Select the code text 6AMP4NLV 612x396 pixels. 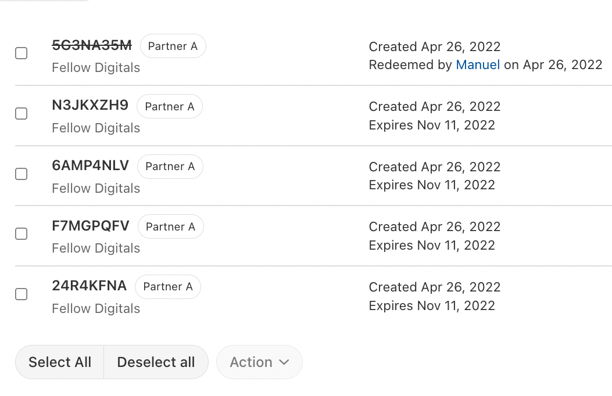coord(90,166)
